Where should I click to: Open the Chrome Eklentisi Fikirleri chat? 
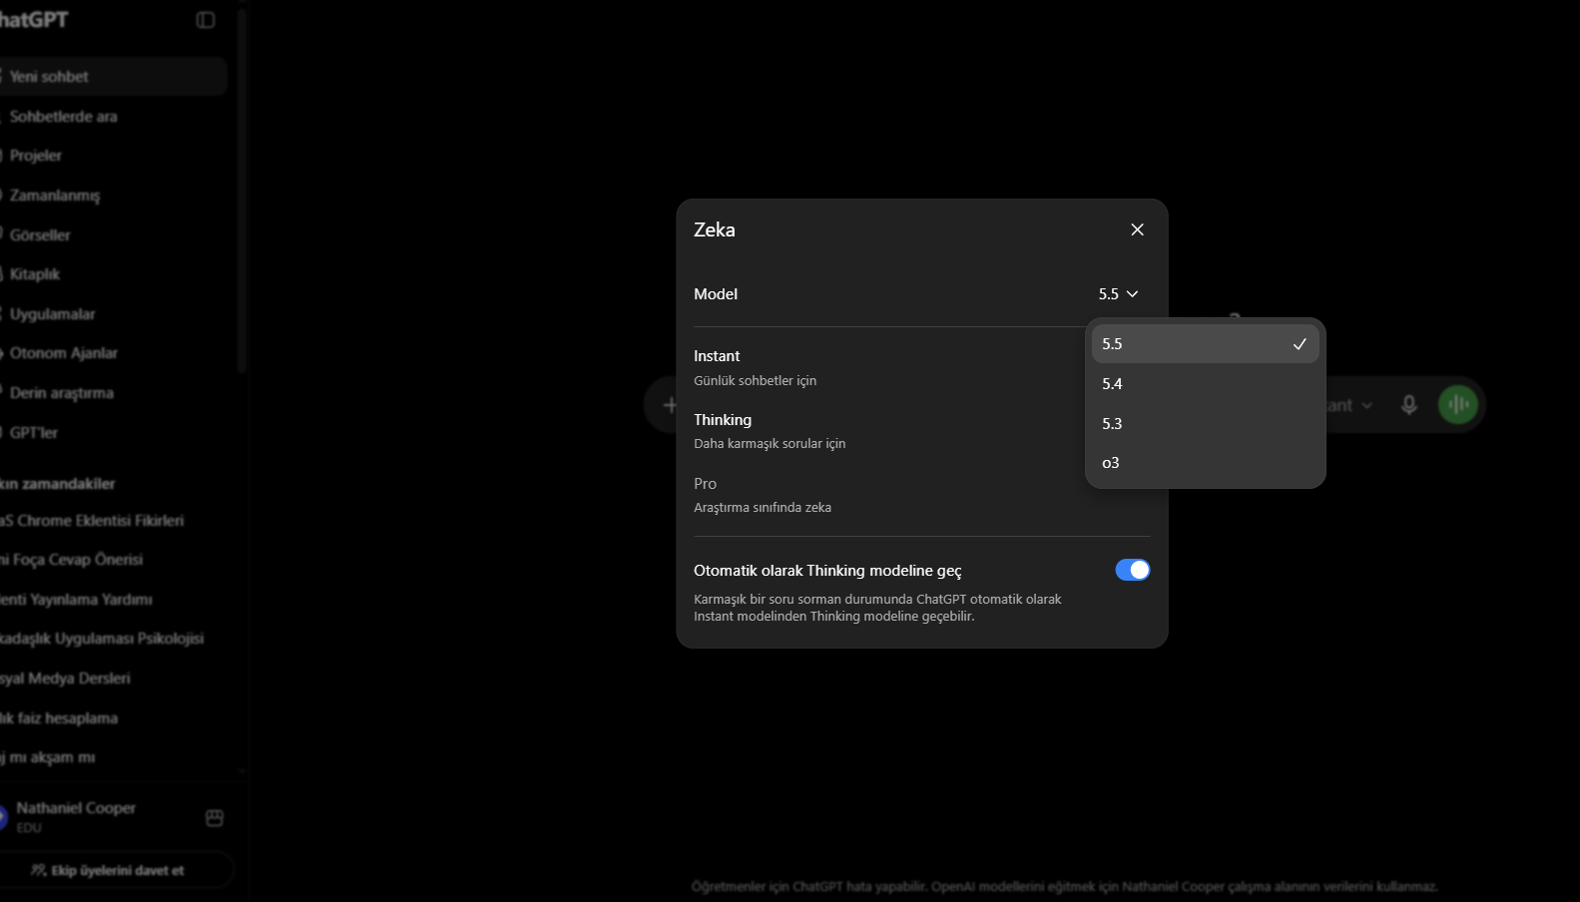(114, 521)
